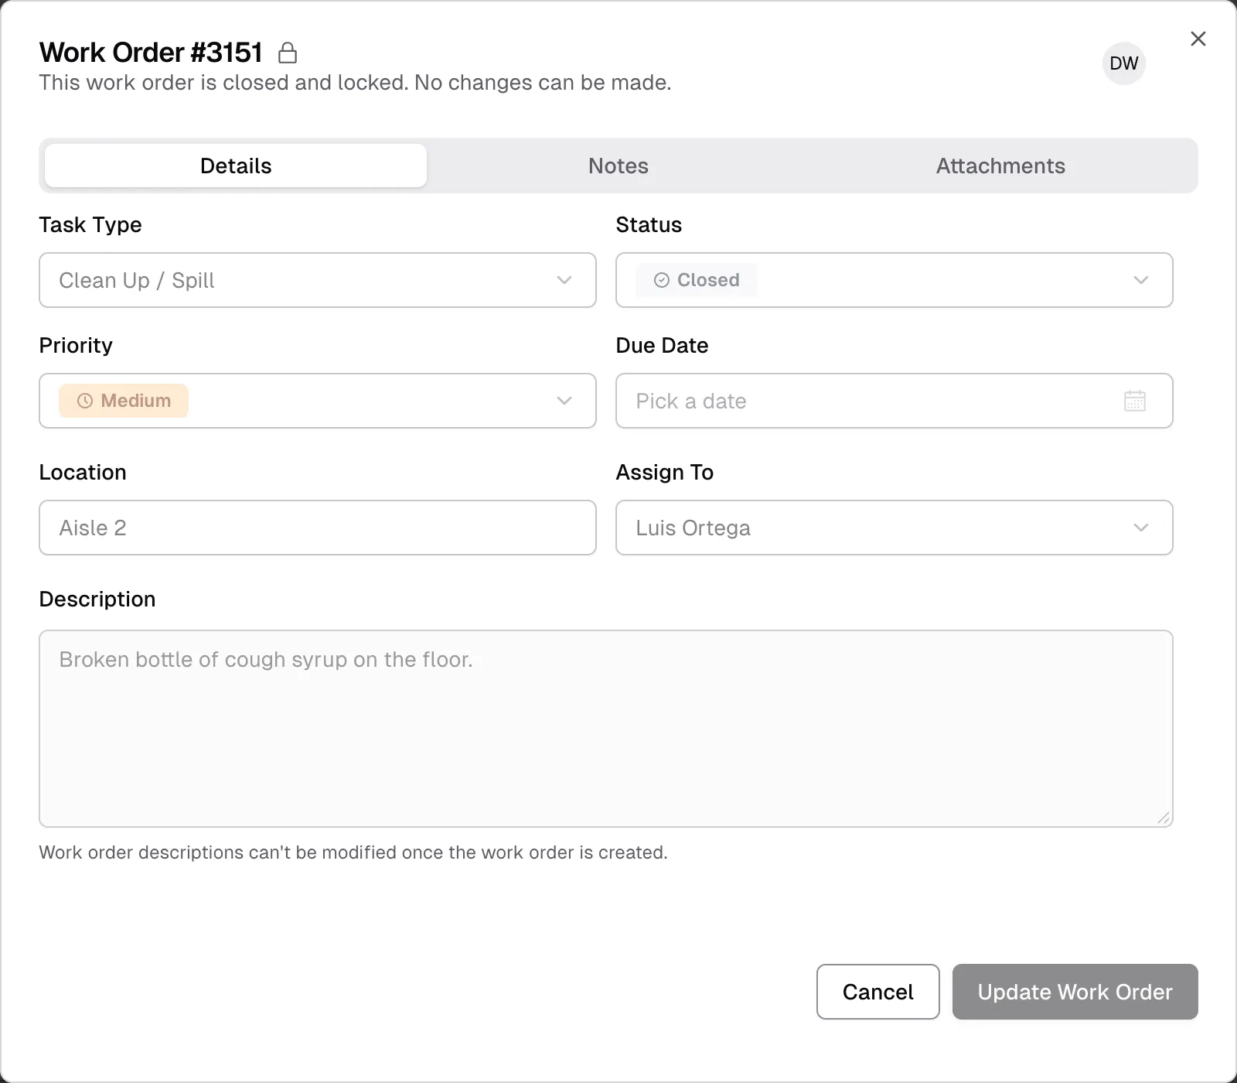Click the Task Type label
Image resolution: width=1237 pixels, height=1083 pixels.
pos(90,225)
